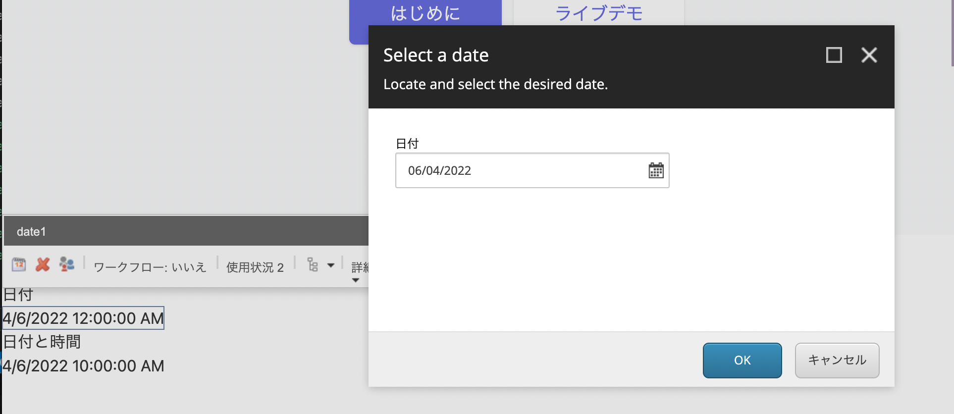
Task: Click the 日付と時間 label
Action: [x=42, y=342]
